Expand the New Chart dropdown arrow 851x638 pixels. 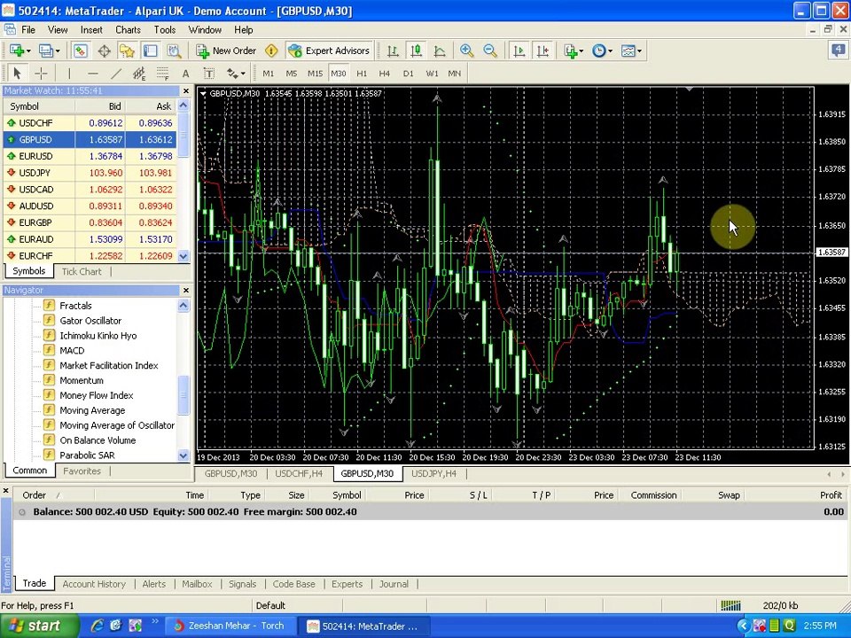coord(28,51)
